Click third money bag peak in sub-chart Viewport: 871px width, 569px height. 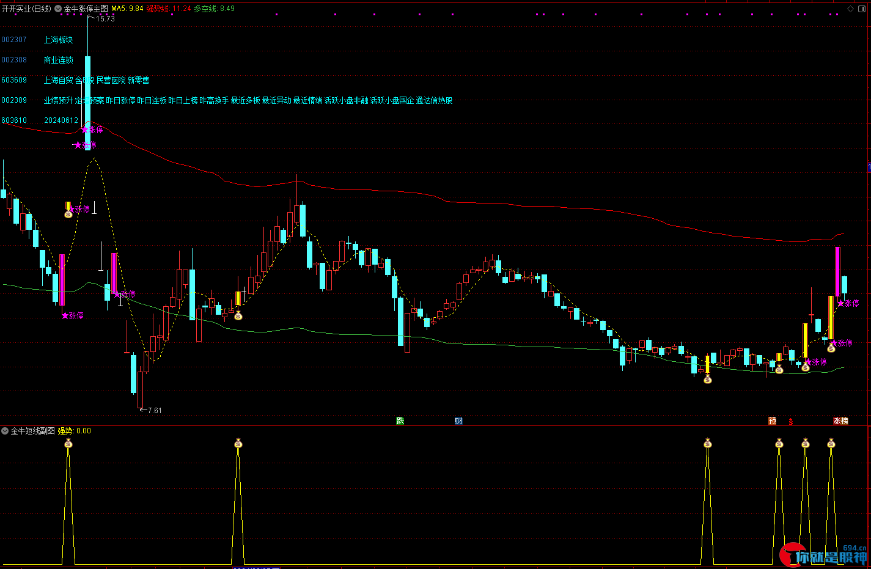pyautogui.click(x=708, y=443)
